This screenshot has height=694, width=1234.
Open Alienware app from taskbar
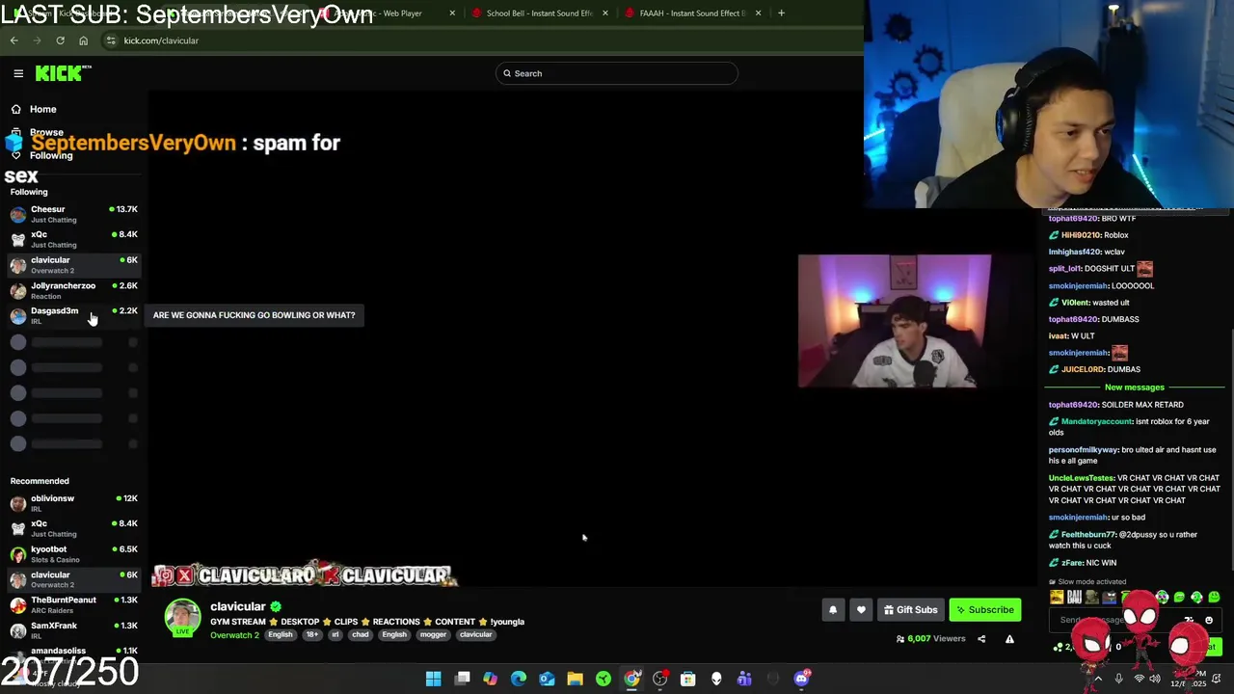715,679
